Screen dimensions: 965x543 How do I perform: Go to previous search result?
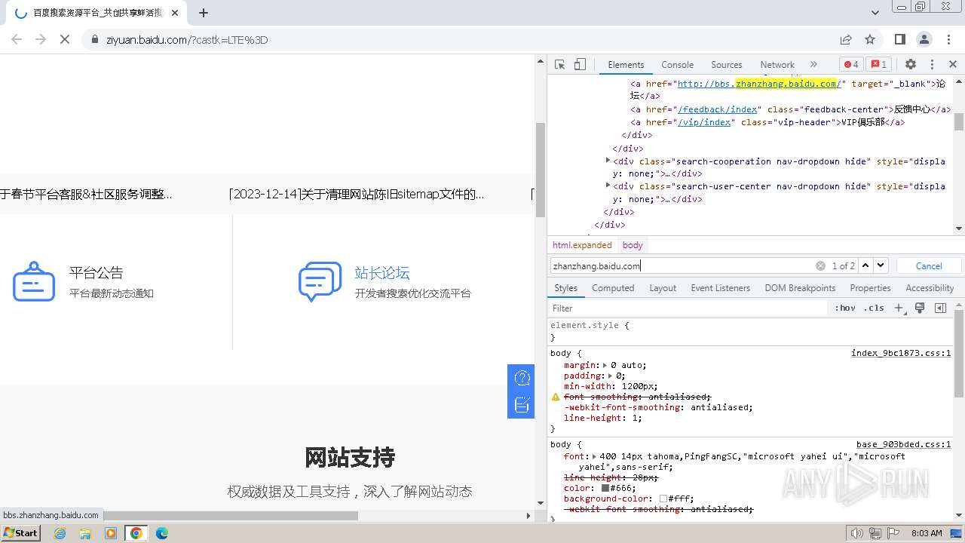pyautogui.click(x=865, y=265)
